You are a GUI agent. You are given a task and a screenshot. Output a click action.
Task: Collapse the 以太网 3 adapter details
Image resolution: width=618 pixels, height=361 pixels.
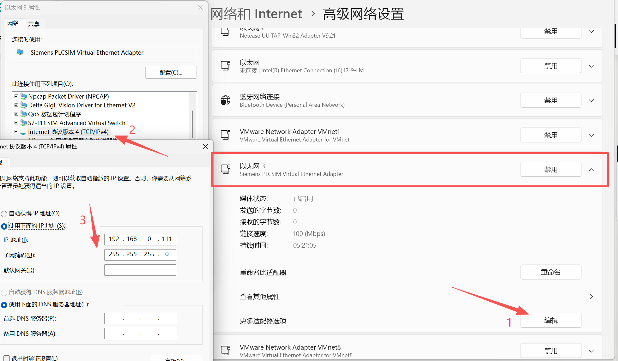(591, 170)
